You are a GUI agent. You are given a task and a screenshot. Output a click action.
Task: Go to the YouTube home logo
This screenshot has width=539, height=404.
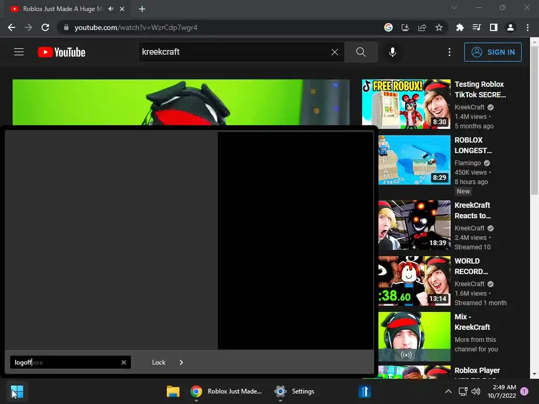click(62, 52)
